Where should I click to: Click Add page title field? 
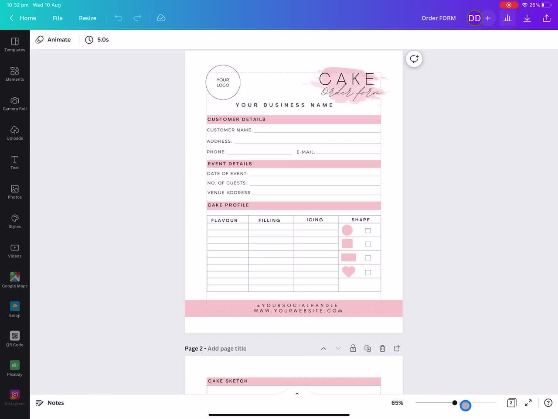click(x=227, y=348)
